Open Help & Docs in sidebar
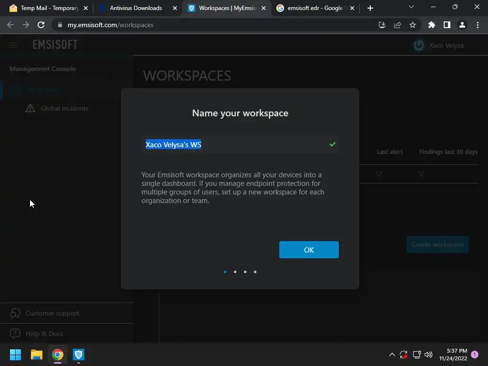Viewport: 488px width, 366px height. (x=44, y=334)
